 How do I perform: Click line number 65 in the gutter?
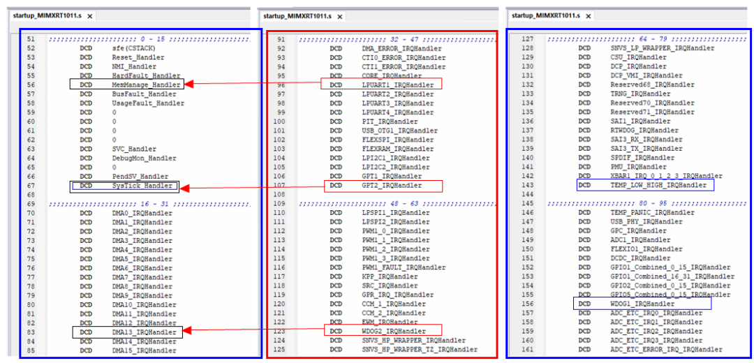31,168
